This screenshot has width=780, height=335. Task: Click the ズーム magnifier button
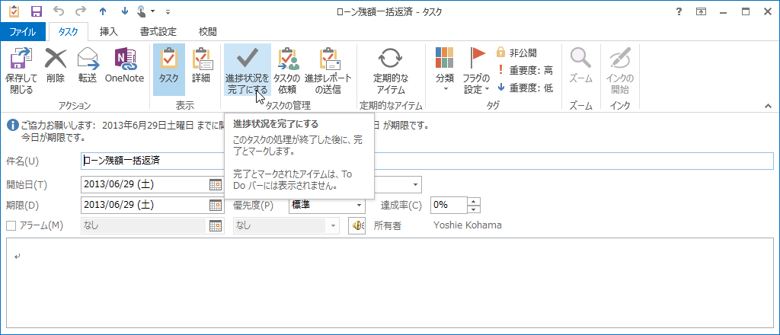pyautogui.click(x=580, y=66)
